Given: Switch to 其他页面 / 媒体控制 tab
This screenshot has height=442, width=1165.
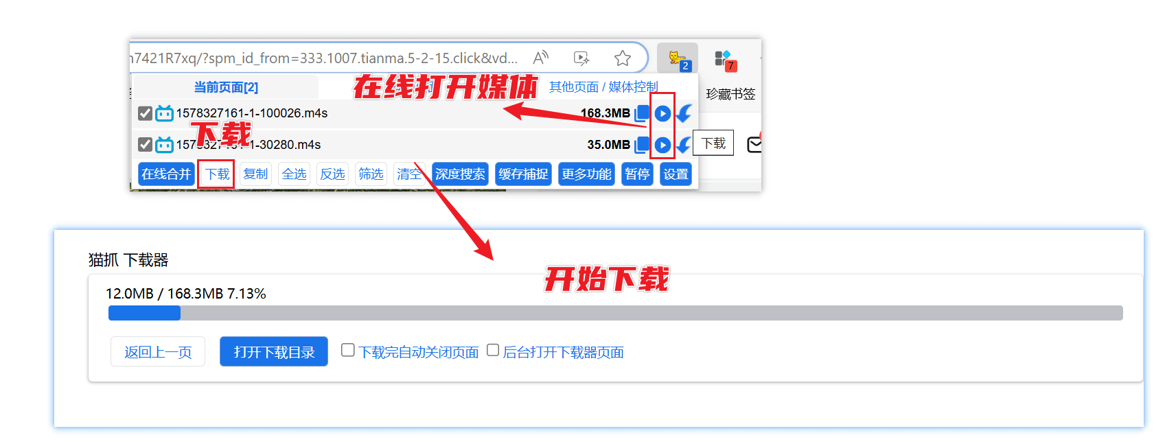Looking at the screenshot, I should 603,87.
